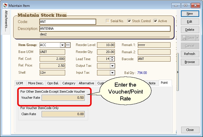Toggle the Active checkbox
203x137 pixels.
[x=155, y=21]
